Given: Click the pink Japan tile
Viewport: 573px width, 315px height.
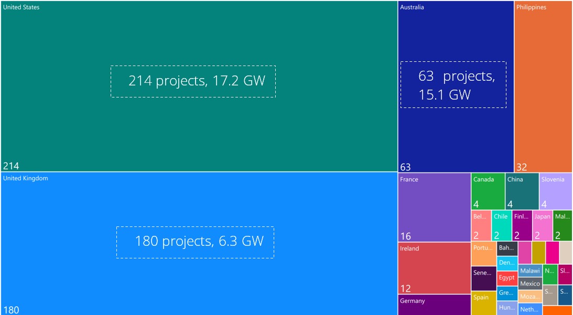Looking at the screenshot, I should click(543, 225).
